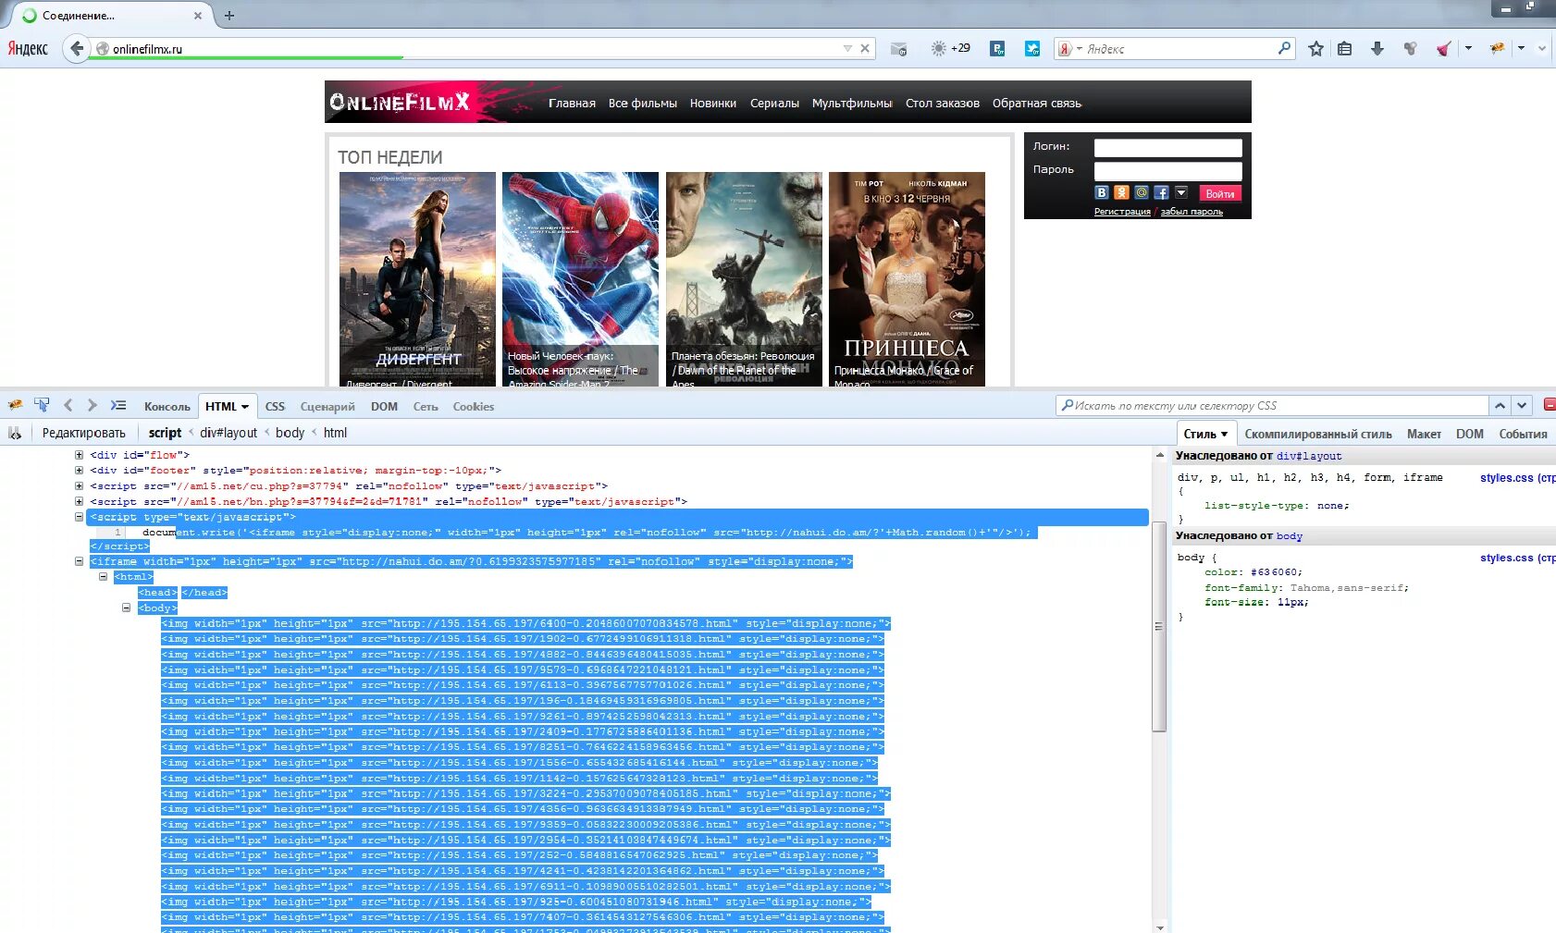The width and height of the screenshot is (1556, 933).
Task: Open the mail envelope toolbar icon
Action: (x=898, y=49)
